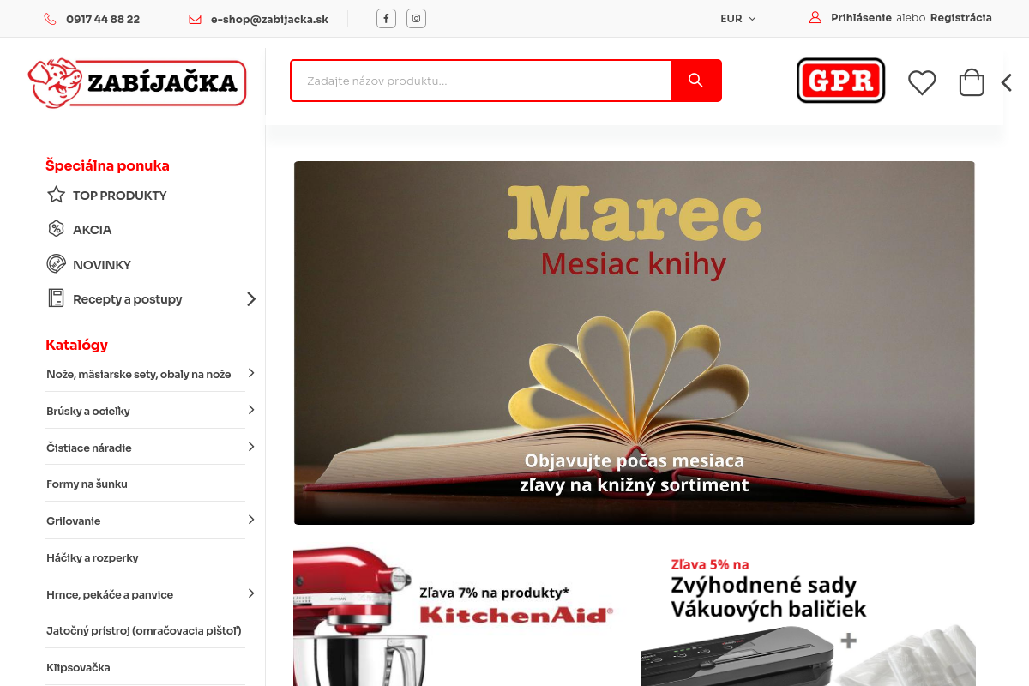Open the EUR currency dropdown
This screenshot has height=686, width=1029.
pyautogui.click(x=737, y=18)
